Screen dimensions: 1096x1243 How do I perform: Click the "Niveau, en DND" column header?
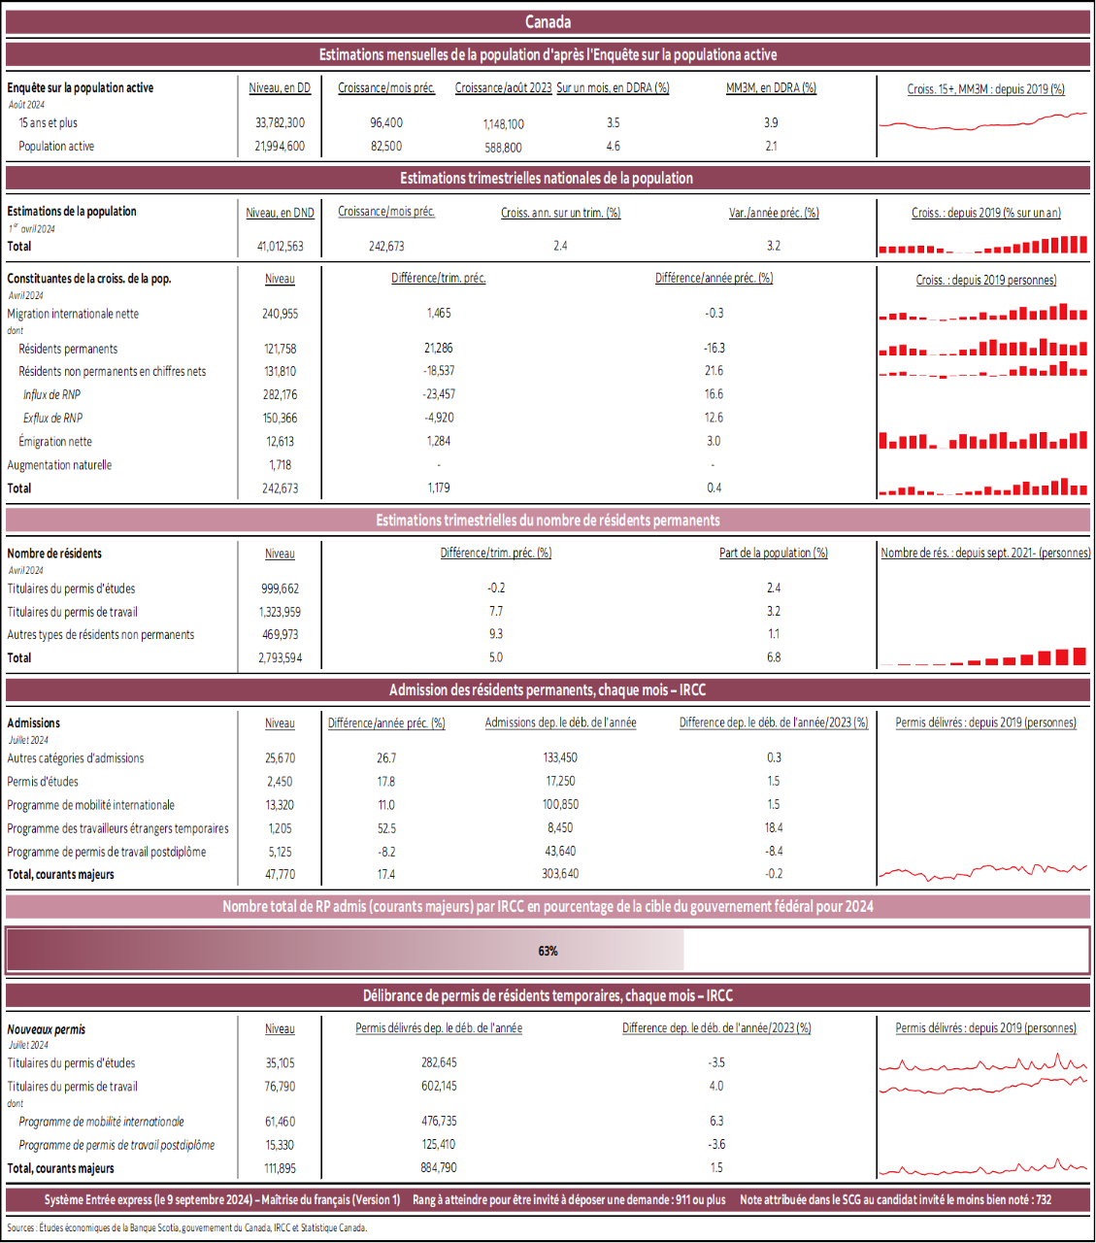280,212
